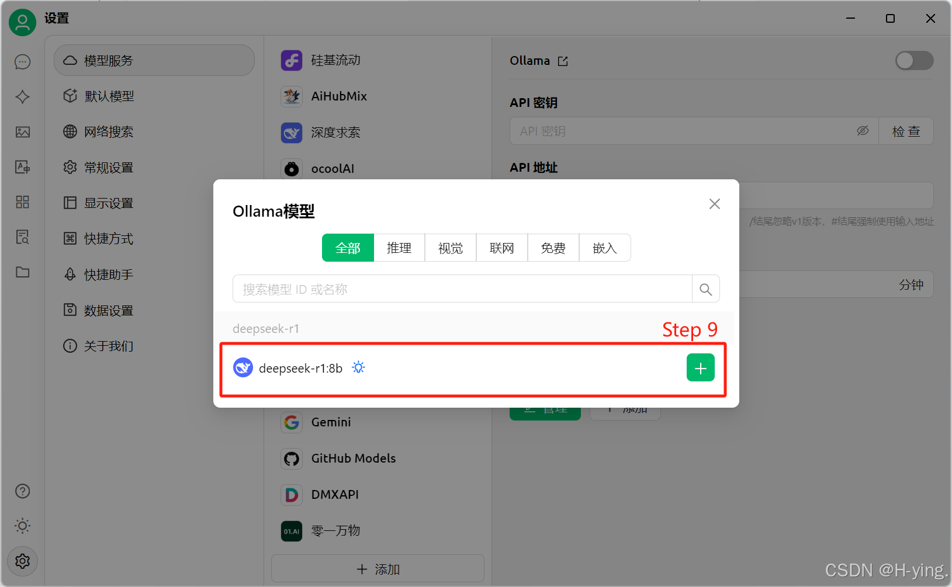Click the ocoolAI logo icon
Image resolution: width=952 pixels, height=587 pixels.
(292, 169)
